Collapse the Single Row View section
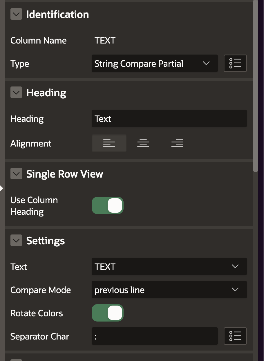264x361 pixels. 16,174
